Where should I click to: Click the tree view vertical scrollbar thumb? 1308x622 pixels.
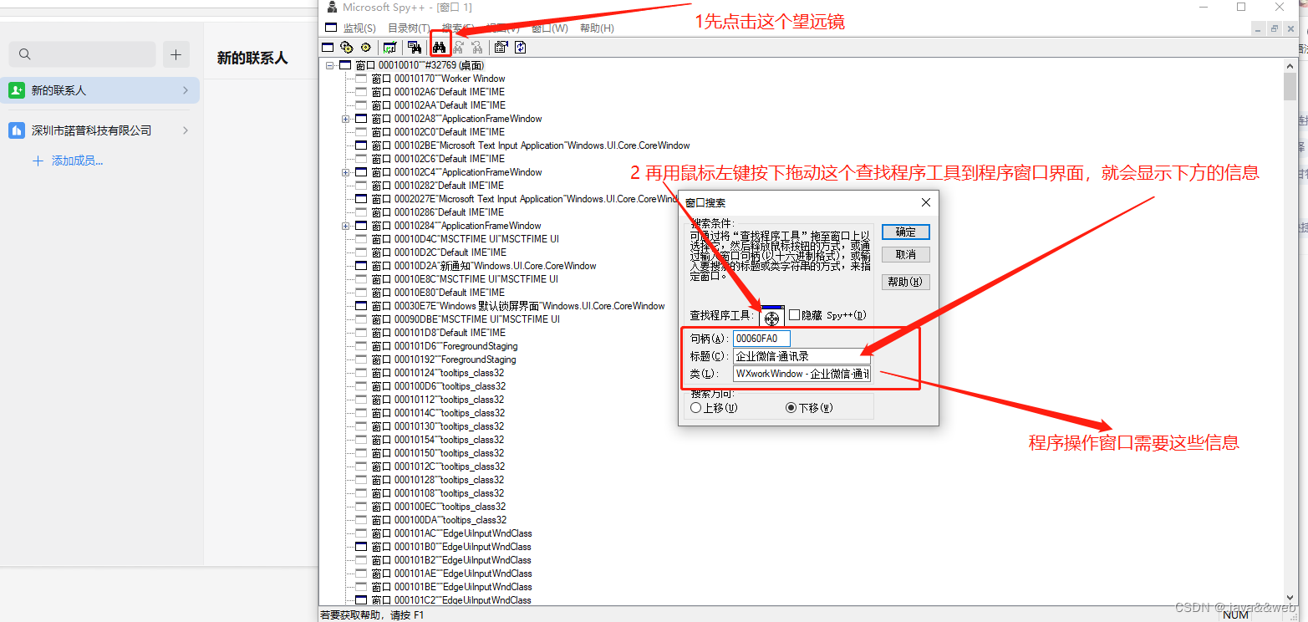1291,86
